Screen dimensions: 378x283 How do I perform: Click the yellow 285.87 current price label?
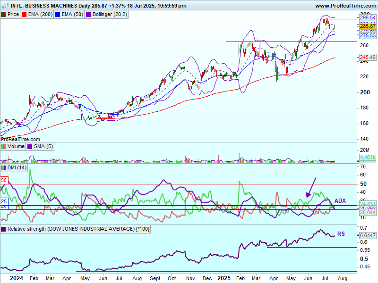[x=368, y=26]
